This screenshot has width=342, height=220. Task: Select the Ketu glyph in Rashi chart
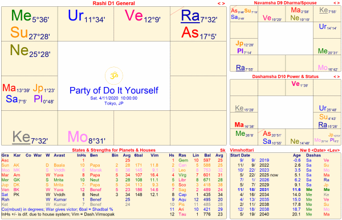(x=21, y=137)
